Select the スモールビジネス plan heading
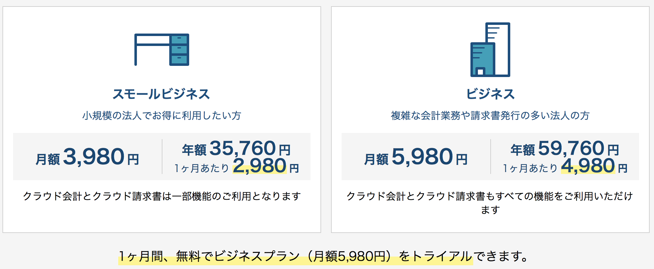The width and height of the screenshot is (654, 269). (161, 94)
